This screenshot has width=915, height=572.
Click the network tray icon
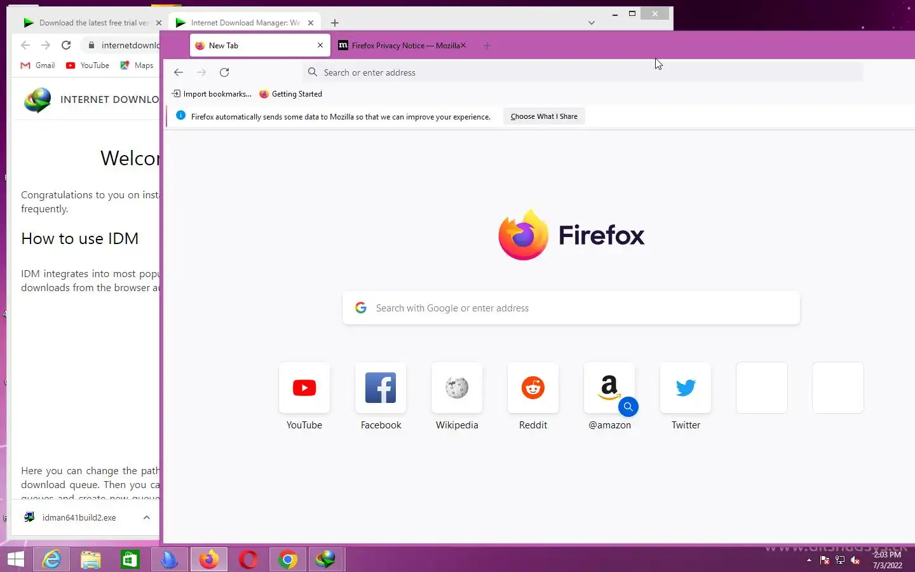tap(840, 561)
